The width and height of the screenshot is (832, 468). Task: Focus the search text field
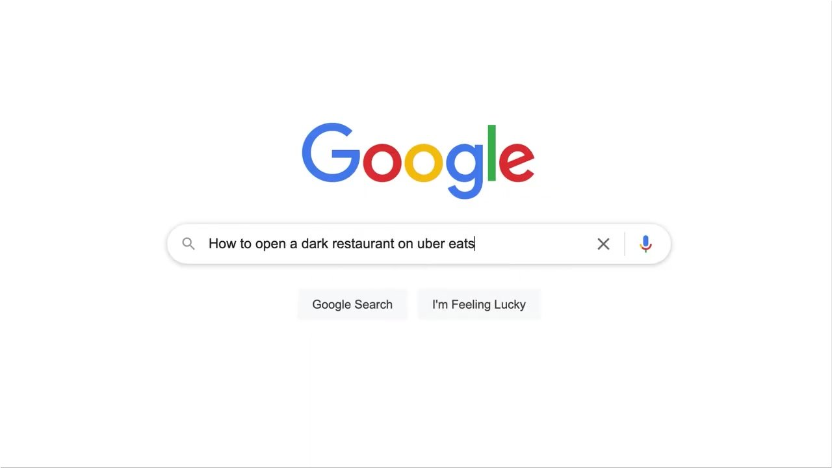396,244
